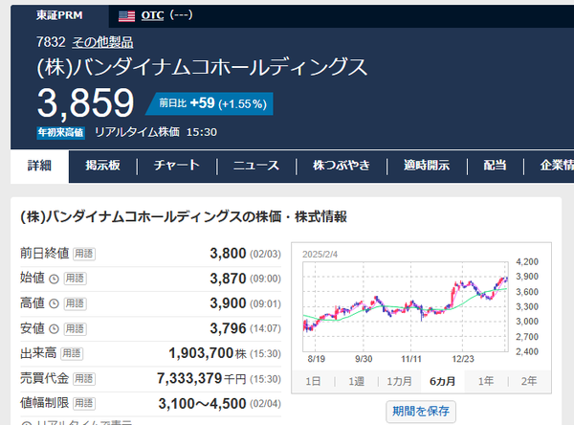This screenshot has width=574, height=425.
Task: Click the 高値 value 3,900
Action: click(x=228, y=303)
